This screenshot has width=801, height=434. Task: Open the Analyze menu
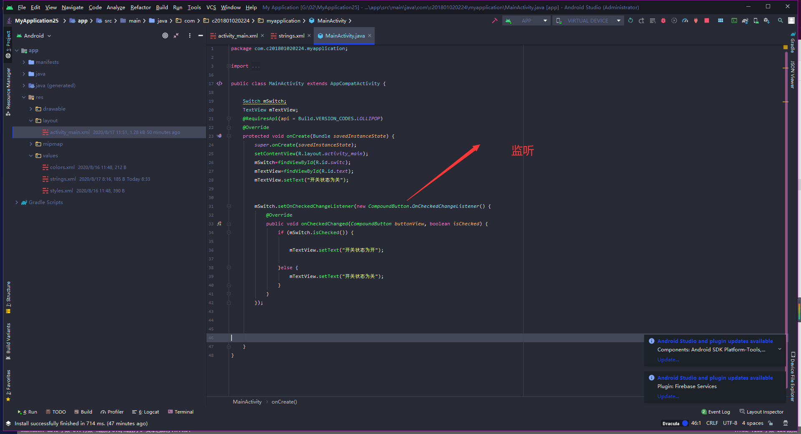pos(116,7)
